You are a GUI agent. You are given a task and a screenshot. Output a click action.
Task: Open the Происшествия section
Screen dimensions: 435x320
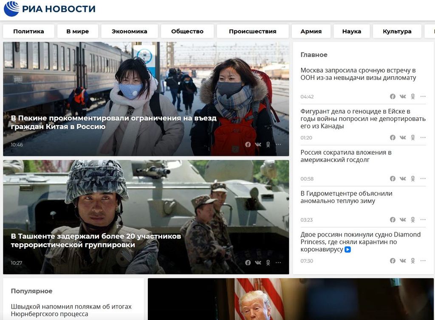coord(252,31)
